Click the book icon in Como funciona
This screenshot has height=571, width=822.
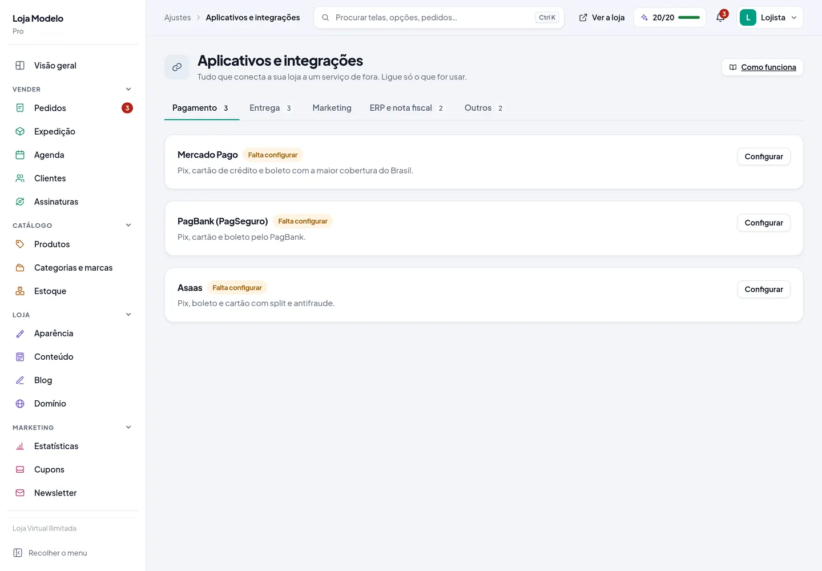733,67
